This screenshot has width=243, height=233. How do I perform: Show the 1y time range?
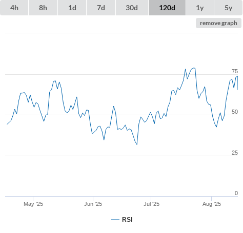(x=200, y=8)
